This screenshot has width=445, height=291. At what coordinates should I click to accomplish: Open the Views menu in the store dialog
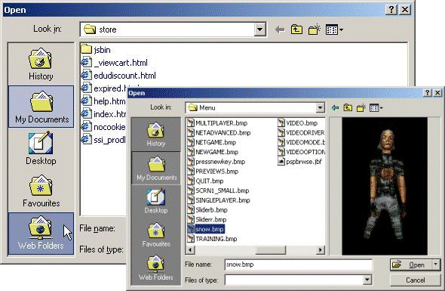pyautogui.click(x=334, y=29)
